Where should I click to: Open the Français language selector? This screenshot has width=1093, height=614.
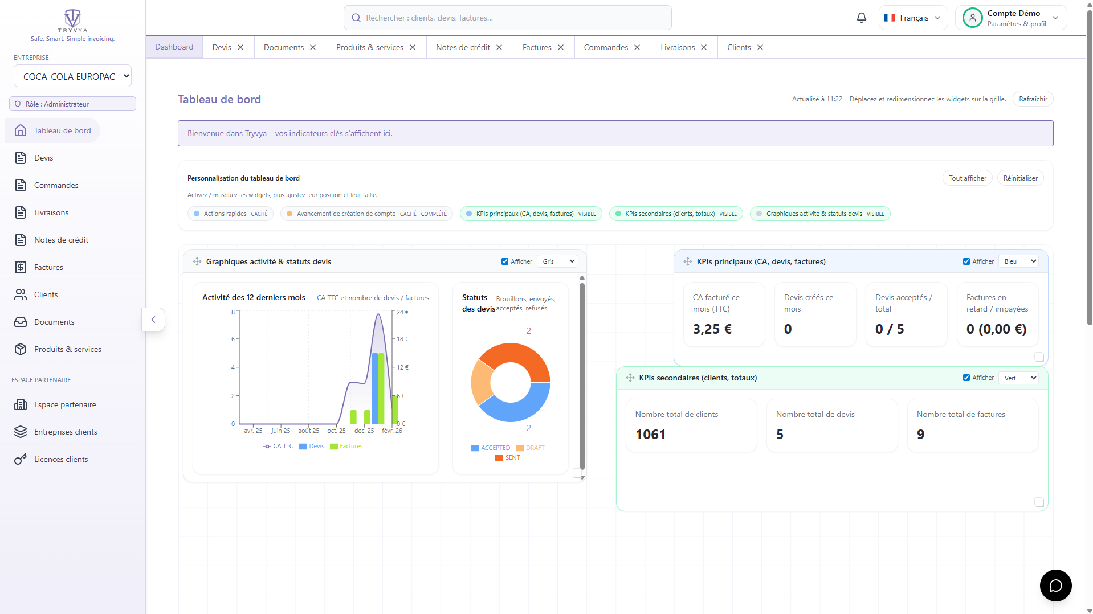click(913, 18)
